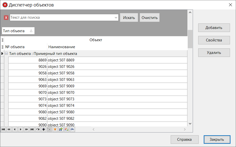Collapse the 'Примерный тип объекта' group
This screenshot has height=147, width=236.
[x=7, y=54]
